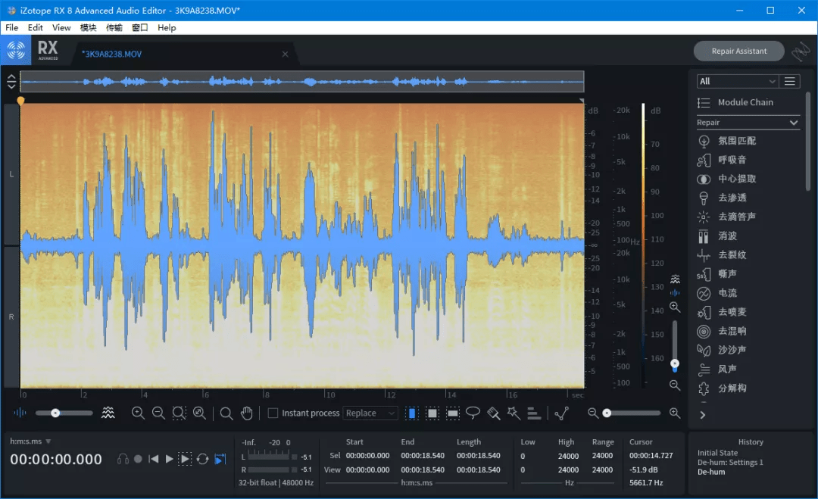Switch to the 3K9A8238.MOV tab

[112, 55]
